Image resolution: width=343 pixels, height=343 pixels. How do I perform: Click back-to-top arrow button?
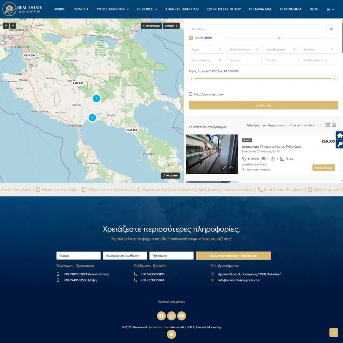tap(333, 333)
